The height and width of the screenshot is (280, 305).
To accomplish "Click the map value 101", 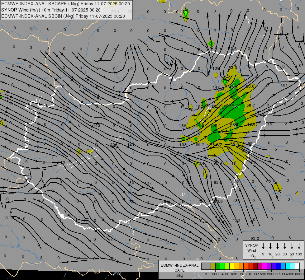I will tap(284, 85).
